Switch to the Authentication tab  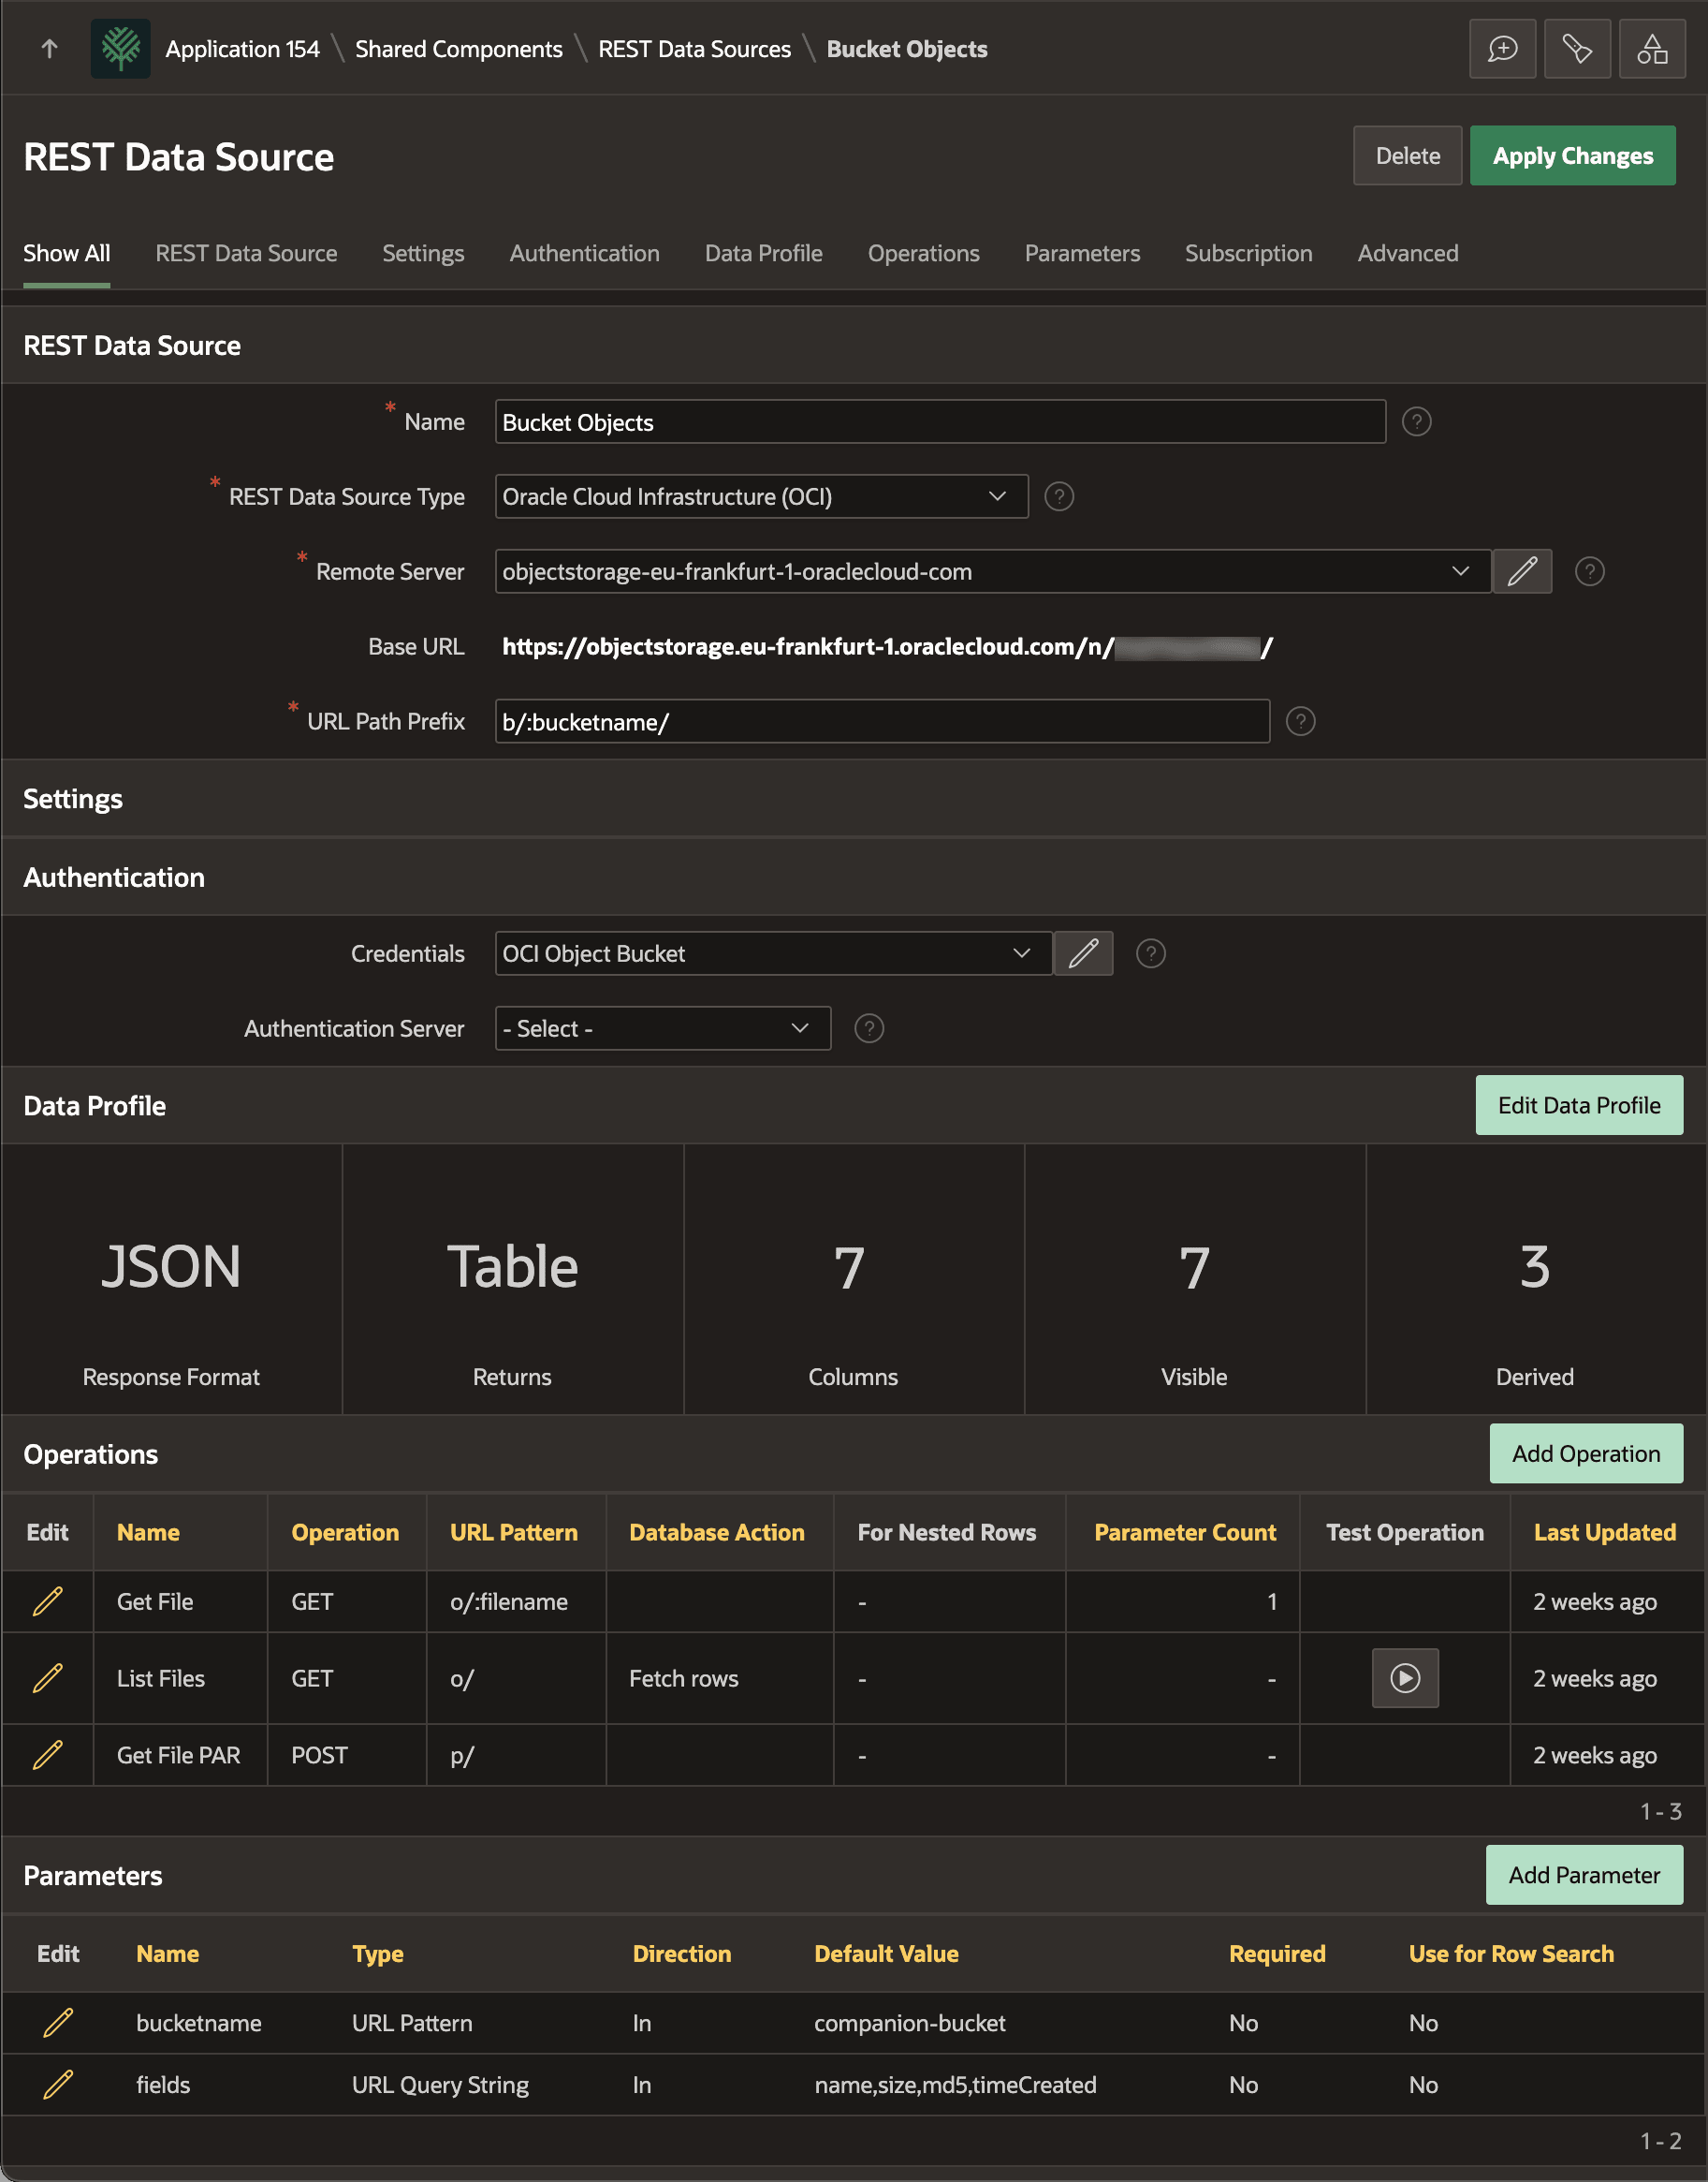pyautogui.click(x=584, y=253)
